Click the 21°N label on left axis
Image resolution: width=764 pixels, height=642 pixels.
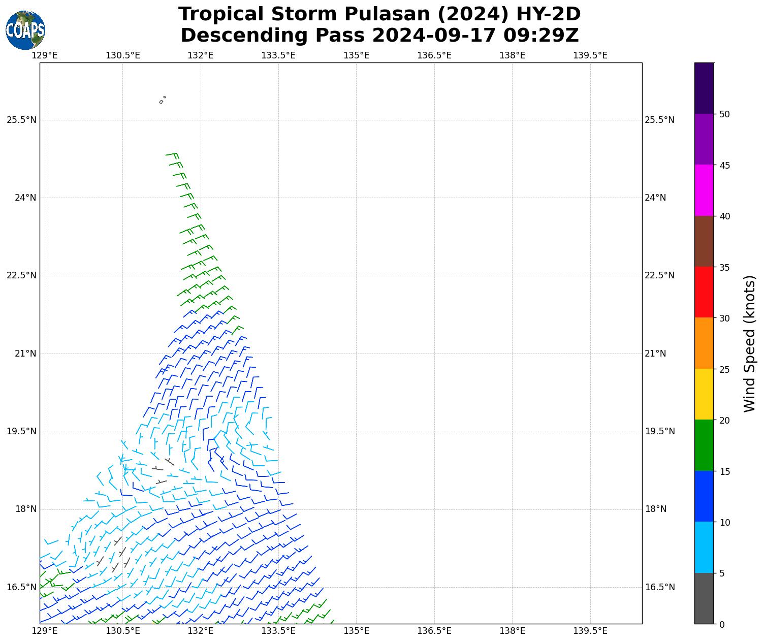pyautogui.click(x=24, y=354)
